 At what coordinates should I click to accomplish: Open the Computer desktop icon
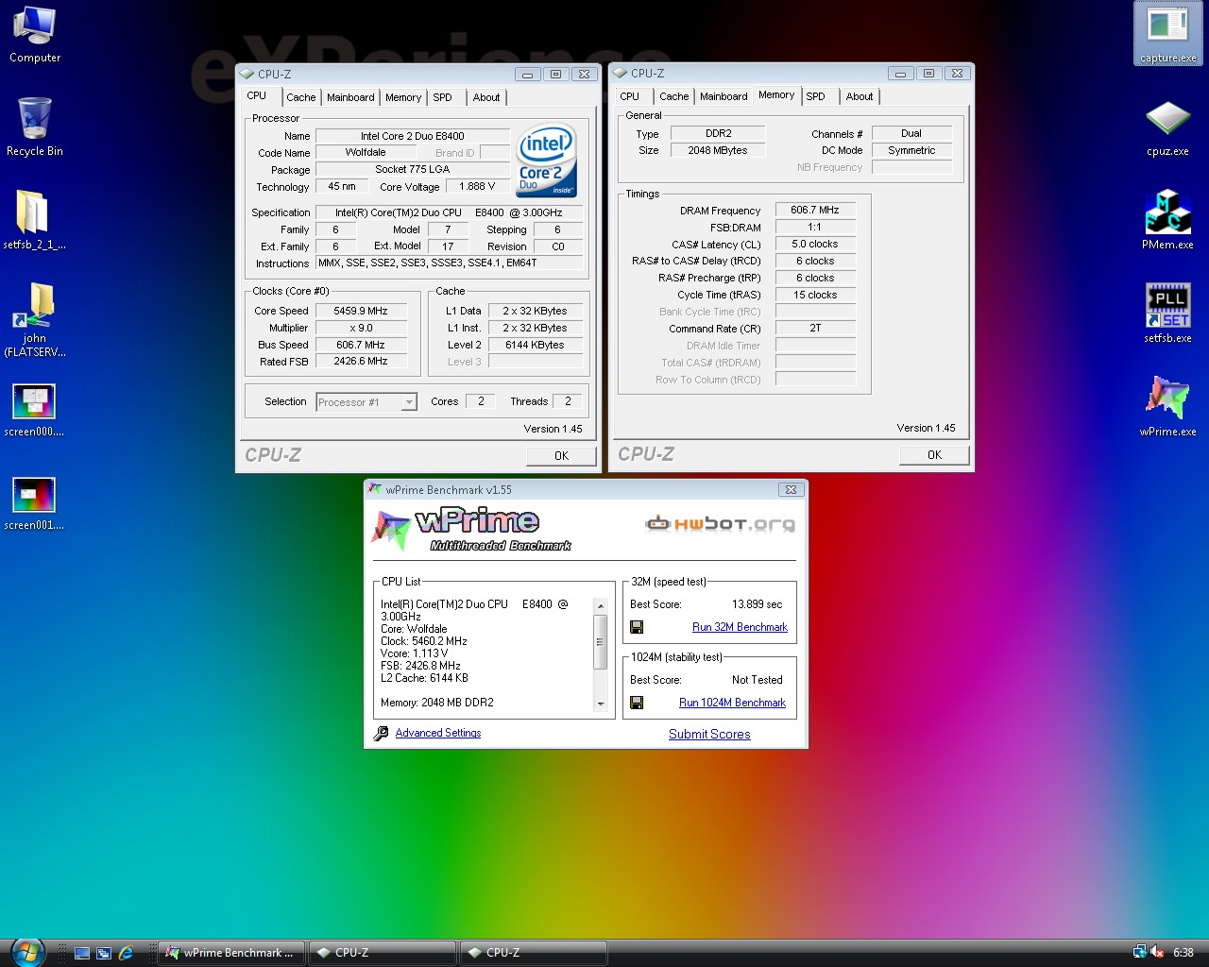(x=35, y=35)
